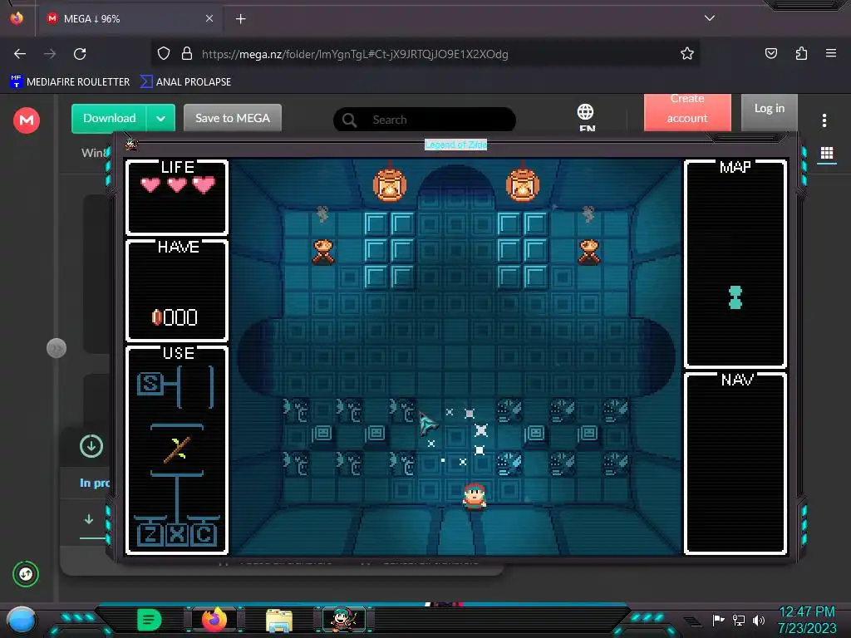The image size is (851, 638).
Task: Click the address bar URL
Action: click(355, 54)
